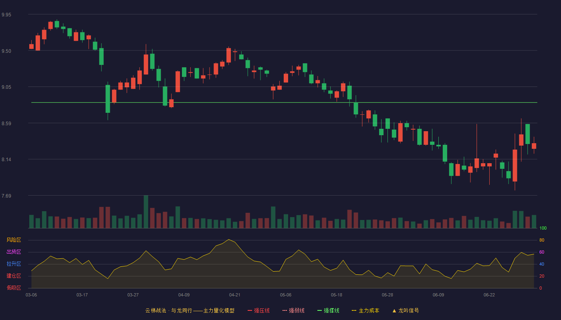Click the 40 indicator scale label
Screen dimensions: 561x320
pyautogui.click(x=542, y=264)
